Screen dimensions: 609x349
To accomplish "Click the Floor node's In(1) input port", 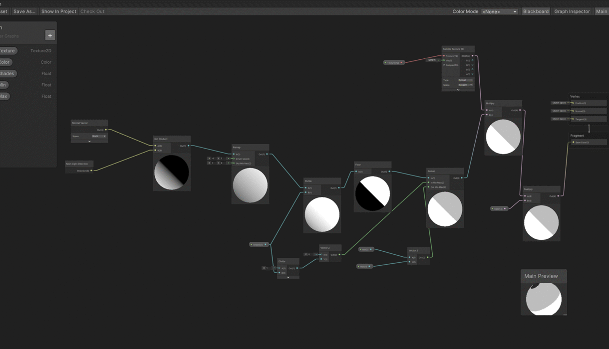I will [x=356, y=172].
